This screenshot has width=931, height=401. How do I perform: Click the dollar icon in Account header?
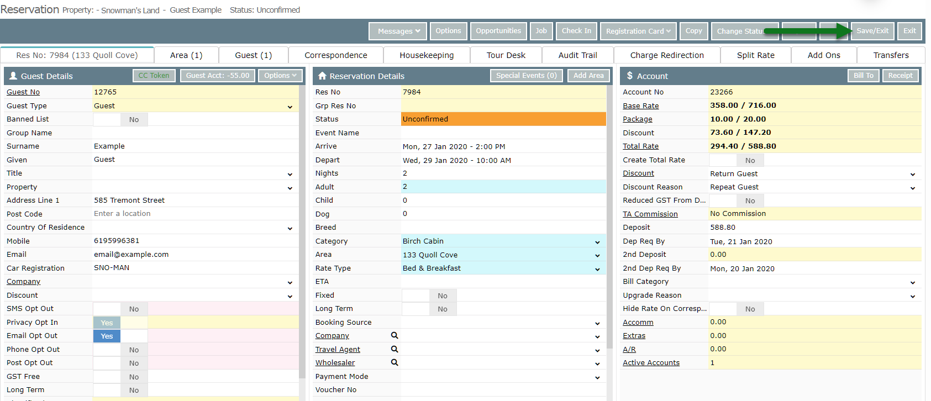pyautogui.click(x=630, y=76)
